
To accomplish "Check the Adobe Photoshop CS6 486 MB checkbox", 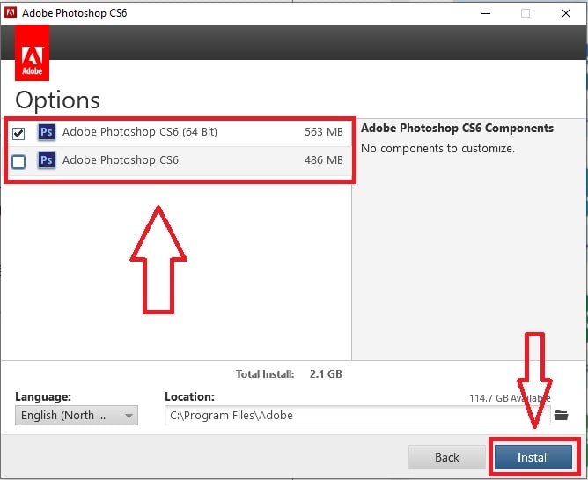I will 18,162.
